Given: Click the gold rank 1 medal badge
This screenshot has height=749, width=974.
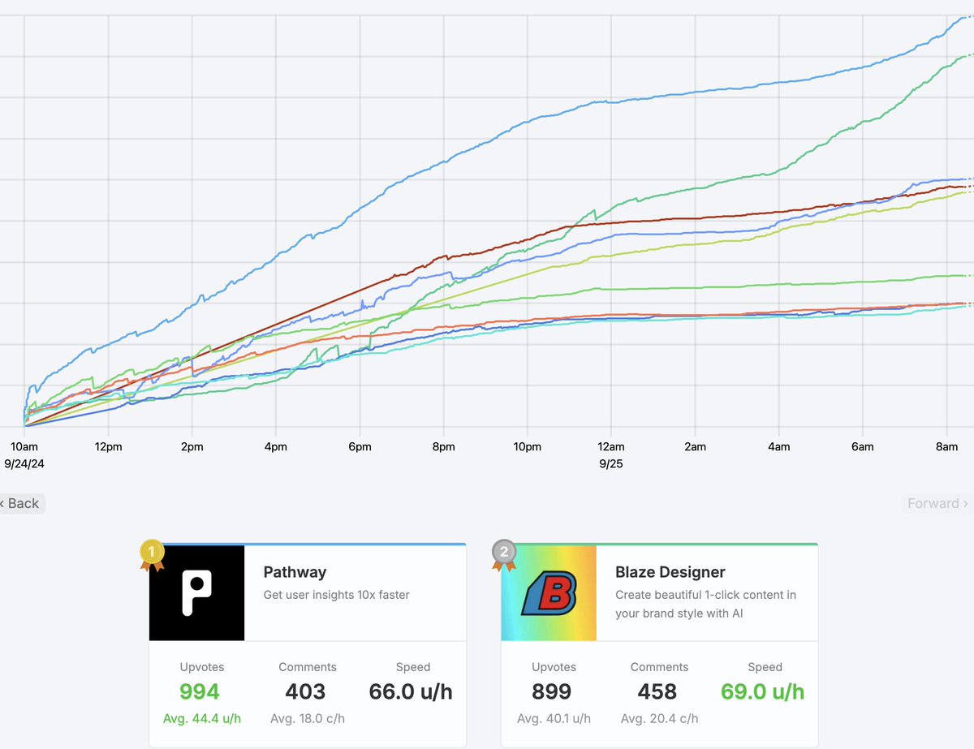Looking at the screenshot, I should 152,554.
